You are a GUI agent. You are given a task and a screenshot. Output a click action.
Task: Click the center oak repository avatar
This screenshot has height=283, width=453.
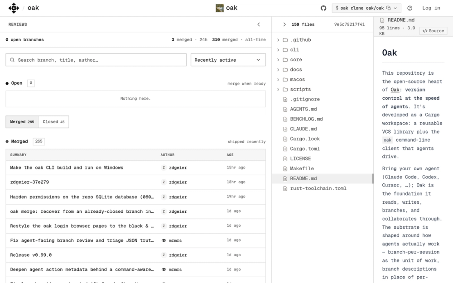pyautogui.click(x=220, y=8)
